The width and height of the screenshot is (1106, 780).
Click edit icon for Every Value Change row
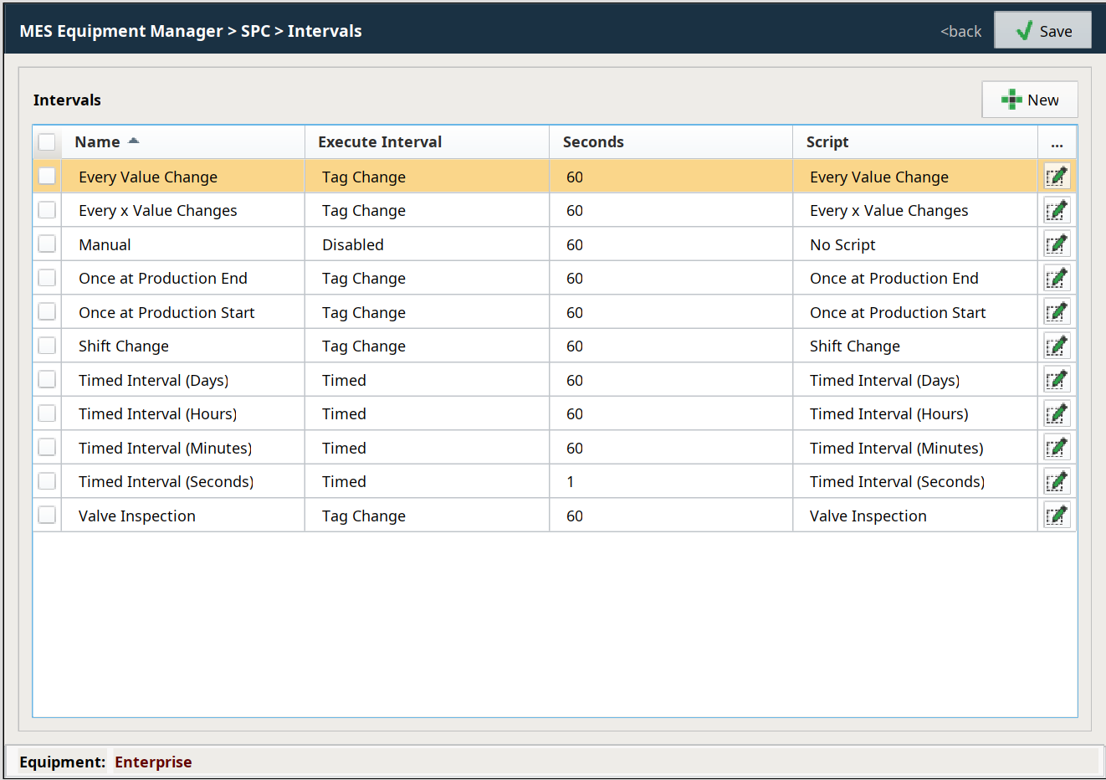[x=1057, y=177]
